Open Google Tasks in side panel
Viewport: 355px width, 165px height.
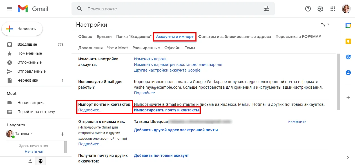click(x=348, y=57)
